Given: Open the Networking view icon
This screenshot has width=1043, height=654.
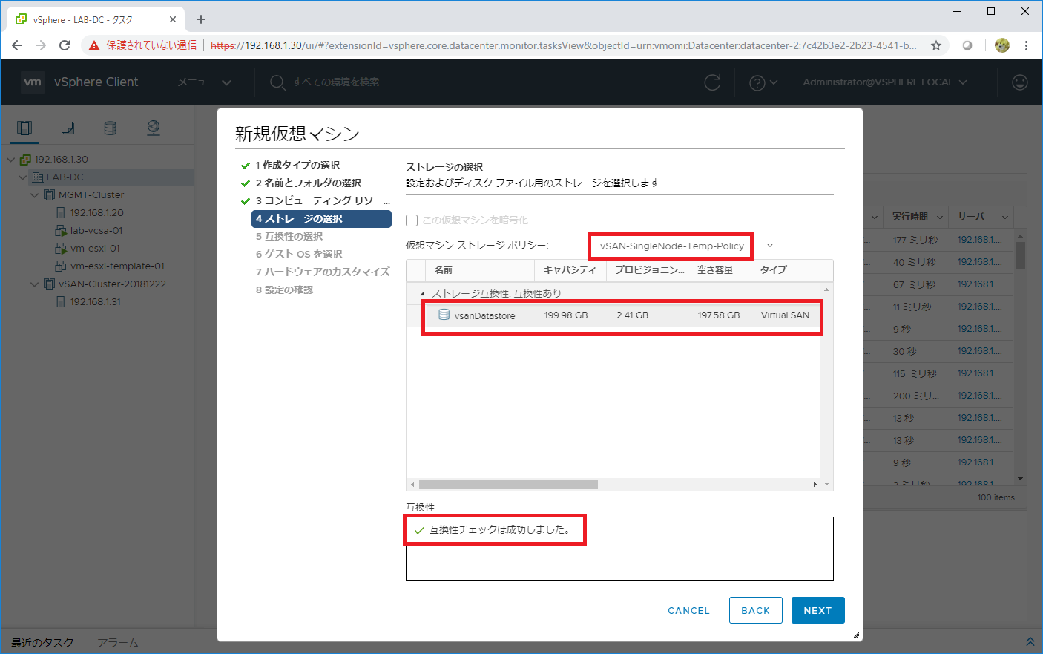Looking at the screenshot, I should click(154, 128).
